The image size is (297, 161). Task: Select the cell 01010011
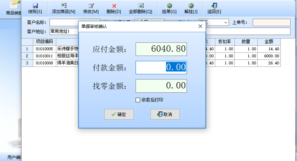point(45,56)
